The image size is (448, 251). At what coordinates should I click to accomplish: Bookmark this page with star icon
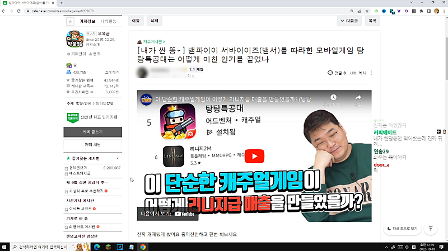click(x=367, y=11)
